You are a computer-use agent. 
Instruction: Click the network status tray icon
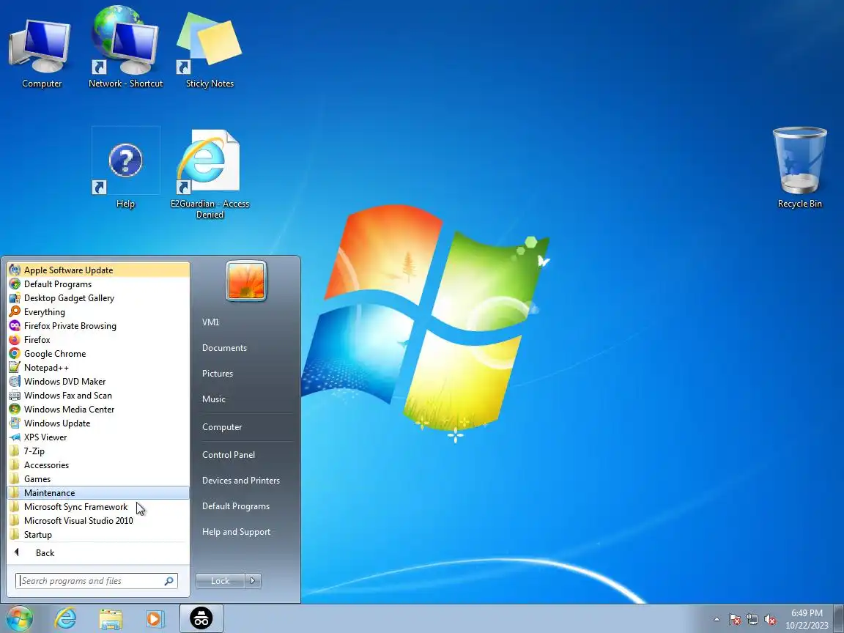click(752, 620)
